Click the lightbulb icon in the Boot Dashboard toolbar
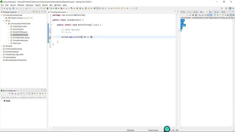This screenshot has height=132, width=235. tap(32, 94)
